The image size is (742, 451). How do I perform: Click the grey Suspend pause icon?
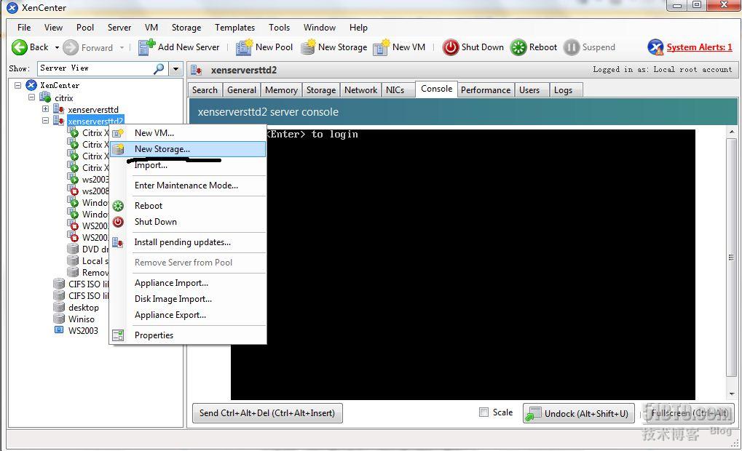click(572, 47)
